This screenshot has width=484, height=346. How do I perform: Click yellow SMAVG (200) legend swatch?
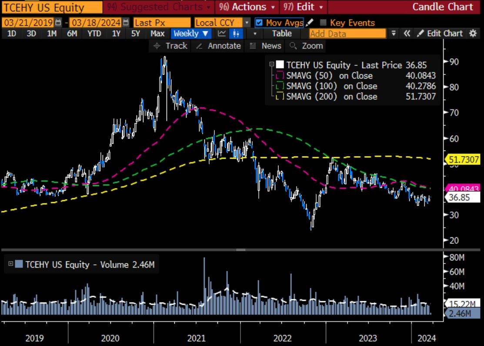pyautogui.click(x=280, y=96)
